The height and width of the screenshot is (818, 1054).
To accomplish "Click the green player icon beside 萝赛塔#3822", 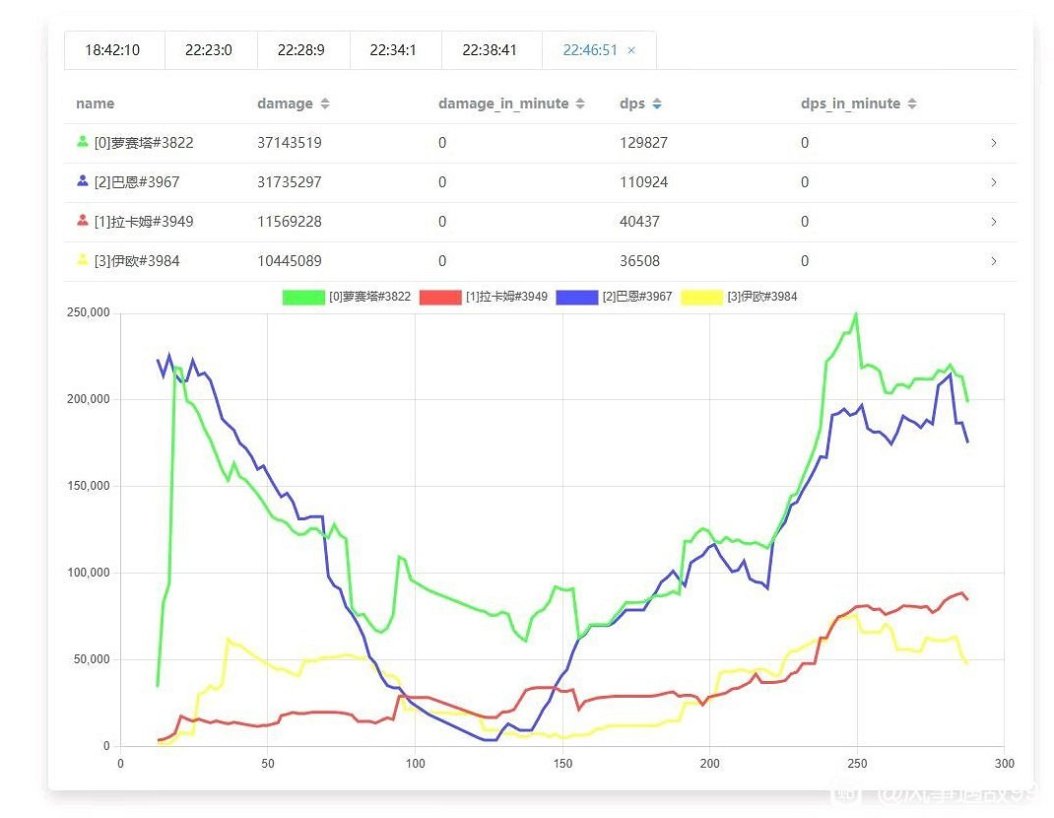I will pyautogui.click(x=83, y=142).
